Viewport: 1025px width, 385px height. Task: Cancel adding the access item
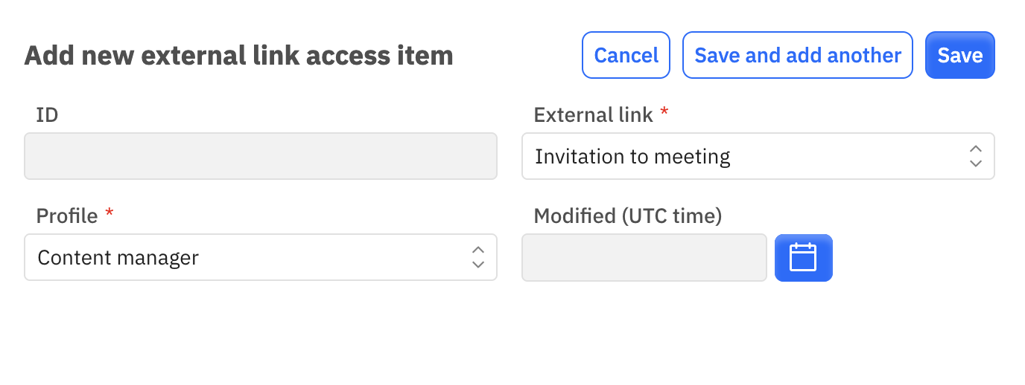coord(626,55)
